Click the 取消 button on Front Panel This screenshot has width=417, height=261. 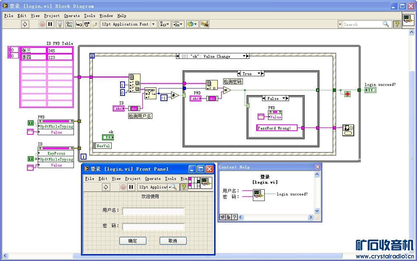[x=173, y=241]
